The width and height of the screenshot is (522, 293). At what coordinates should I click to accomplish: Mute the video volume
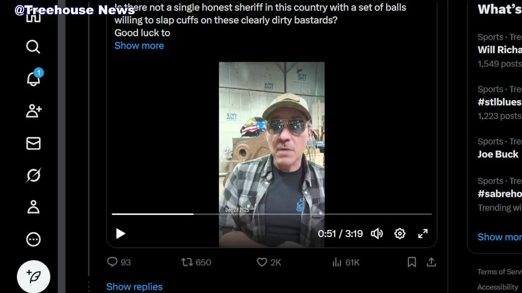click(376, 234)
